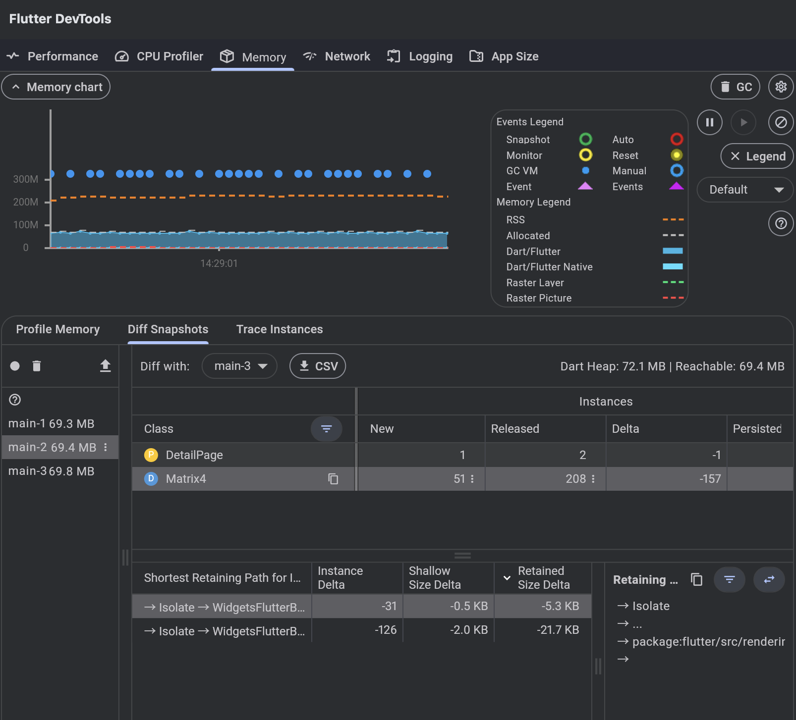The image size is (796, 720).
Task: Click the import snapshot upload icon
Action: point(105,366)
